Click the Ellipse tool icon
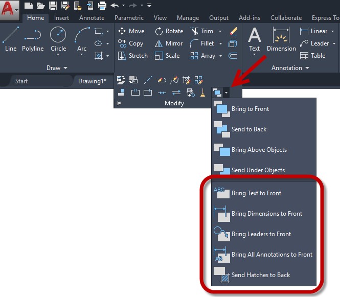Image resolution: width=340 pixels, height=297 pixels. click(99, 43)
